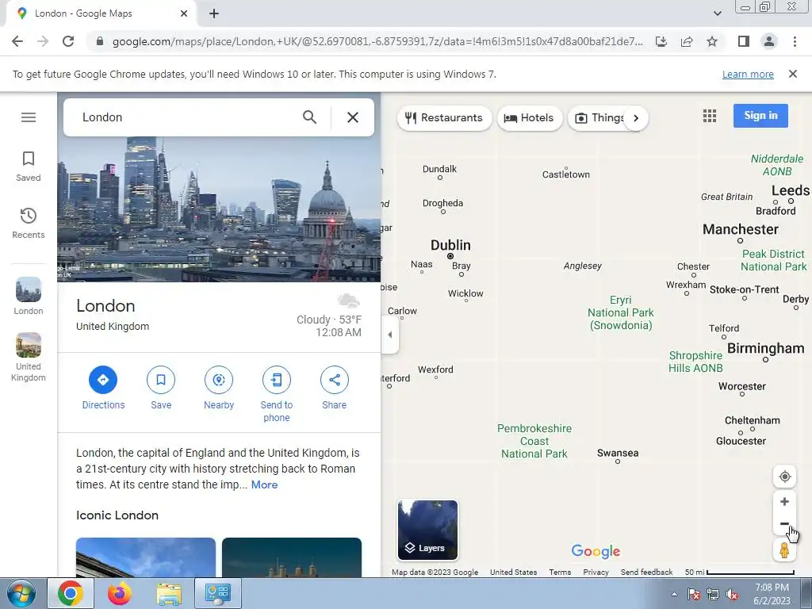Open File Explorer from taskbar
This screenshot has height=609, width=812.
click(x=169, y=593)
